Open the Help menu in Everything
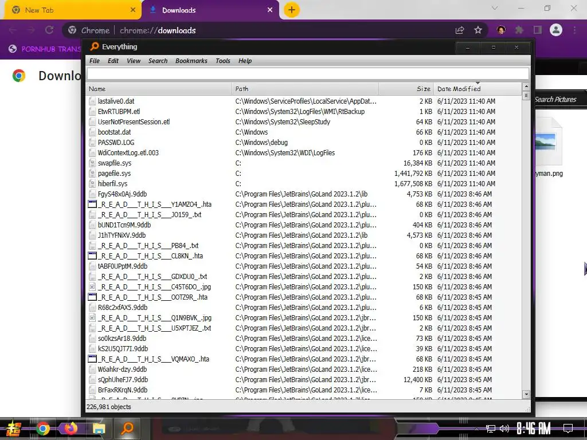 (245, 61)
